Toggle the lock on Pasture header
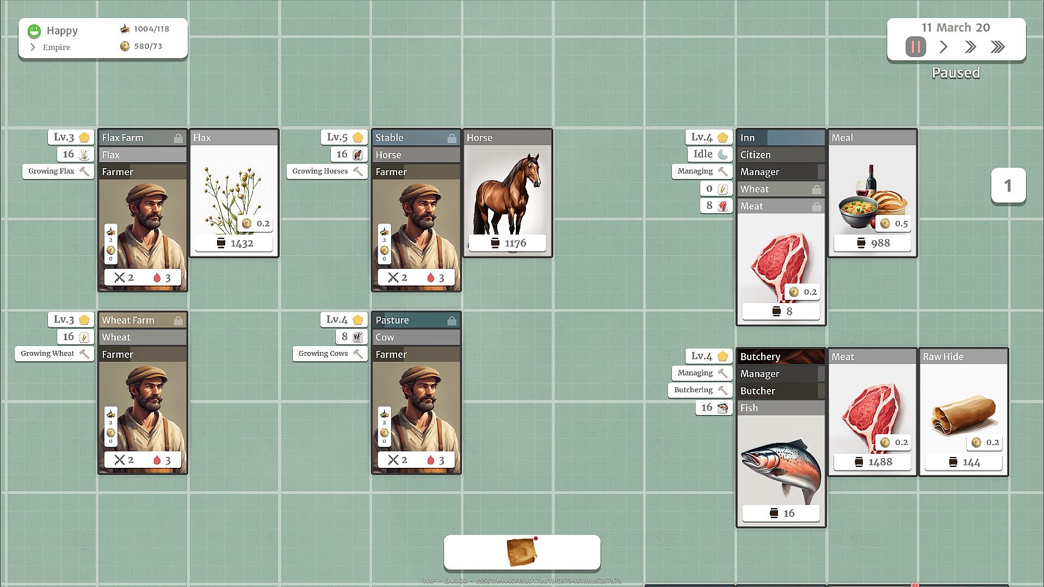This screenshot has height=587, width=1044. tap(452, 320)
